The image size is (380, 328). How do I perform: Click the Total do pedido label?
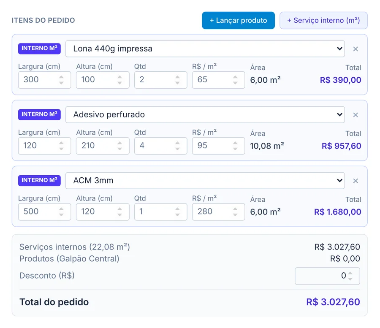click(54, 302)
